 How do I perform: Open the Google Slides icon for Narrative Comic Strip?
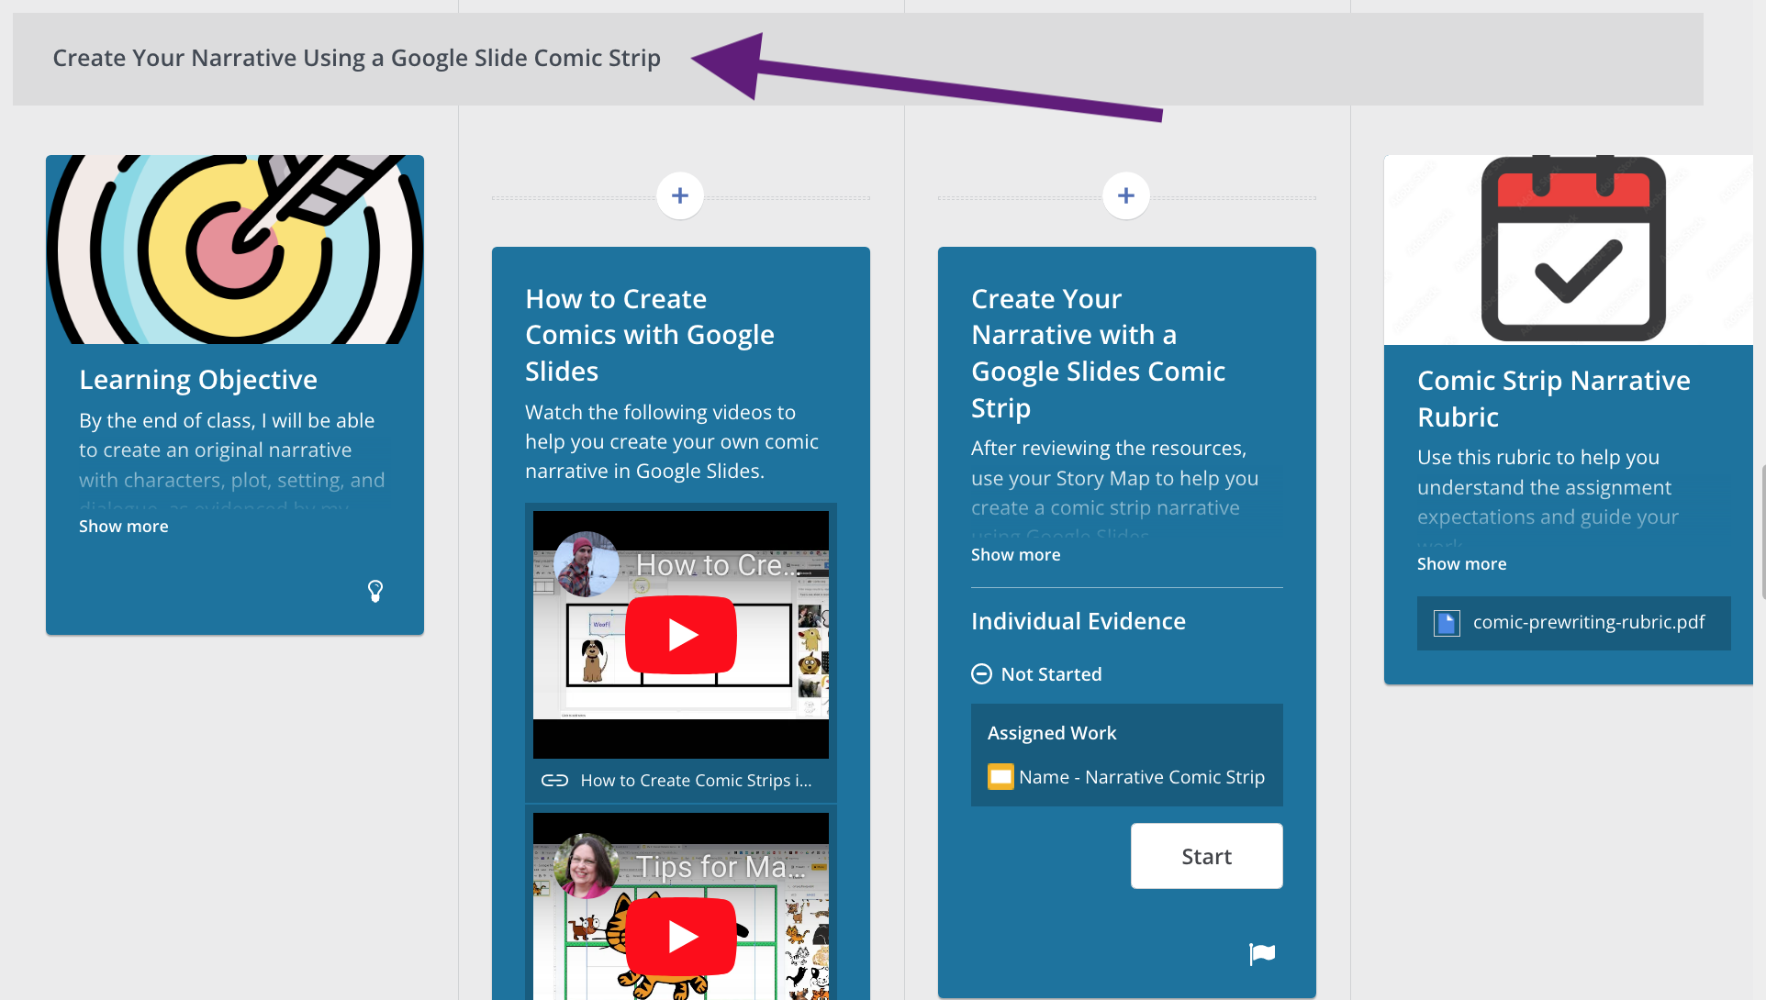[1000, 777]
